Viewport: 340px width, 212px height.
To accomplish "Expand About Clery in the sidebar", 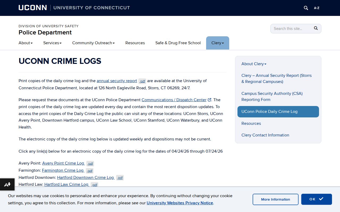I will (254, 64).
